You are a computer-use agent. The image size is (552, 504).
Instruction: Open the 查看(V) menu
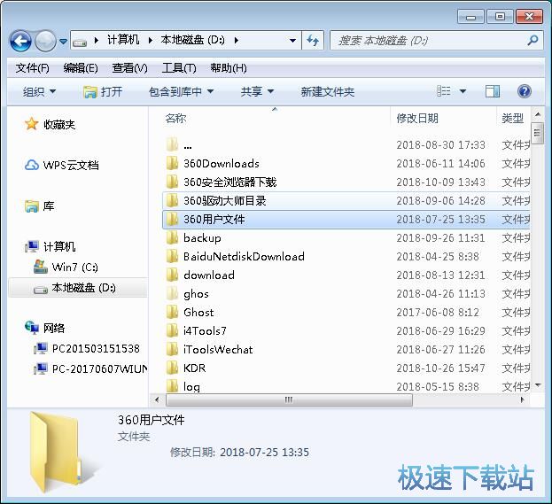[x=129, y=68]
